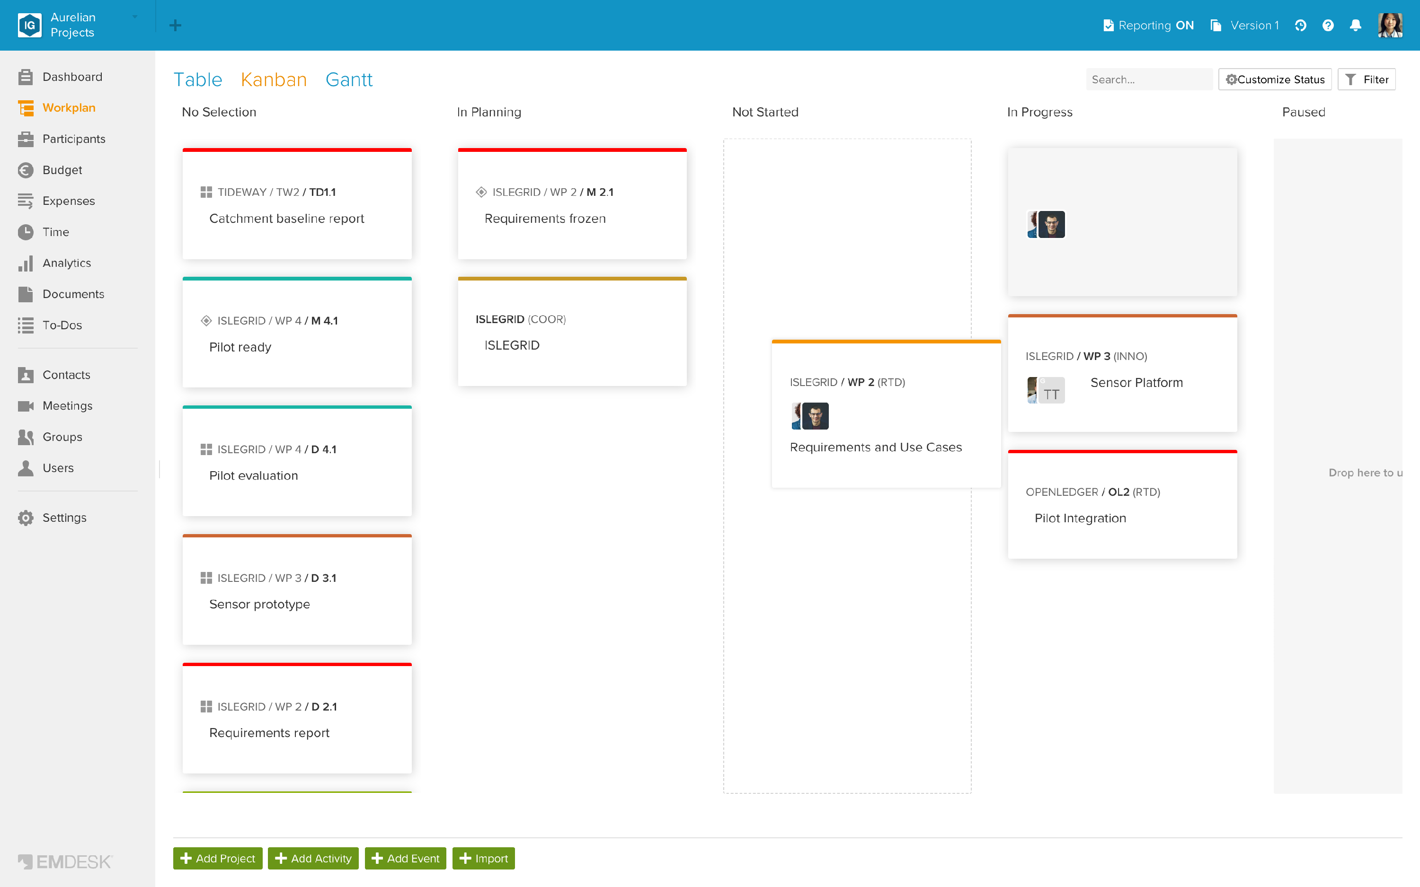Select the Pilot ready card
Viewport: 1420px width, 887px height.
point(297,332)
